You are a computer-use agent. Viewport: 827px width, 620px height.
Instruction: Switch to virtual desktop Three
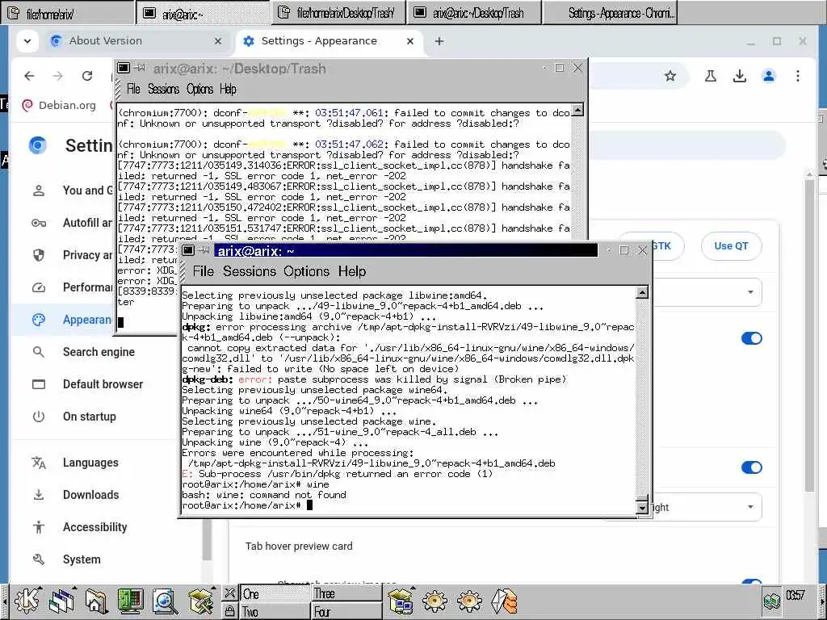point(347,593)
